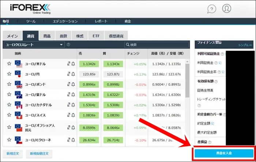
Task: Switch to the 仮想通貨 tab
Action: (x=116, y=36)
